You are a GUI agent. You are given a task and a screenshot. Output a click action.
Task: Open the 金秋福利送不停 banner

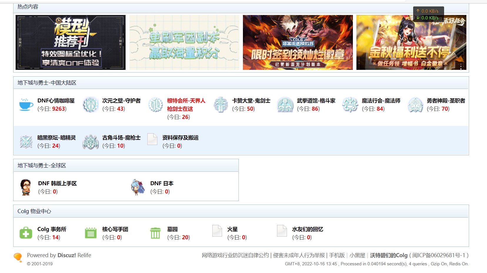411,43
